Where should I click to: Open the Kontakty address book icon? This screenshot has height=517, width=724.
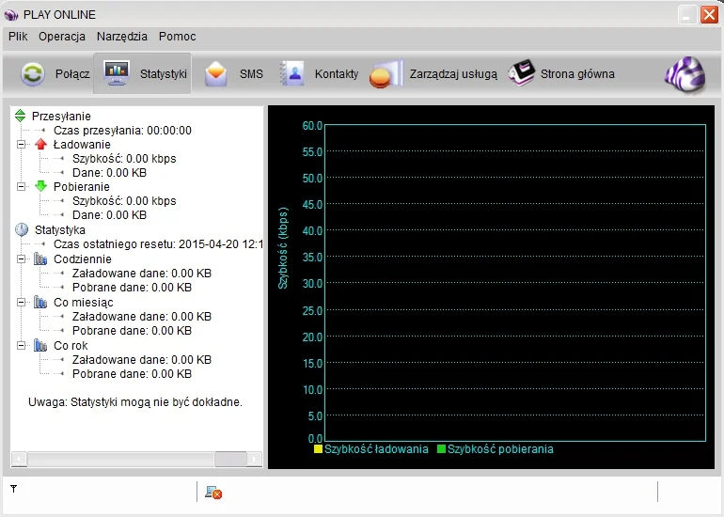point(292,74)
